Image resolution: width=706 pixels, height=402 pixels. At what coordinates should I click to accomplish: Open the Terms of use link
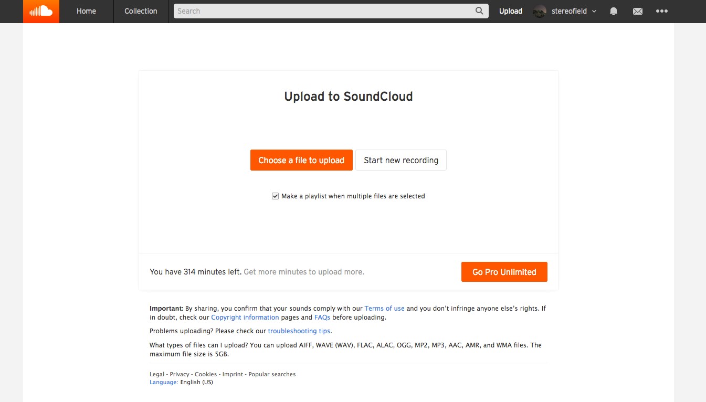[x=384, y=308]
